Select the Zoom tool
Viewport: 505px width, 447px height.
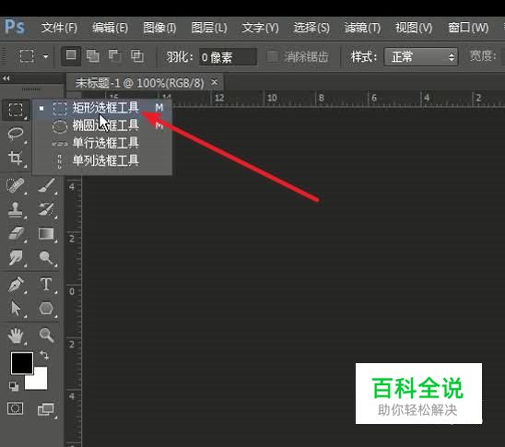tap(46, 335)
